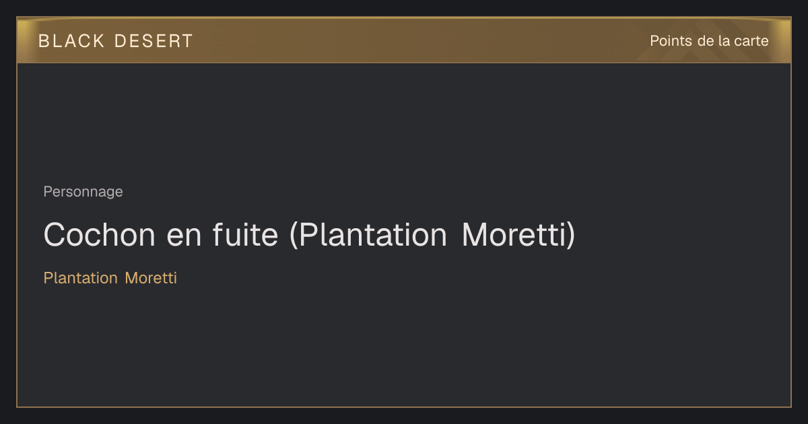Click the word Plantation in the gold subtitle
The width and height of the screenshot is (808, 424).
(81, 278)
